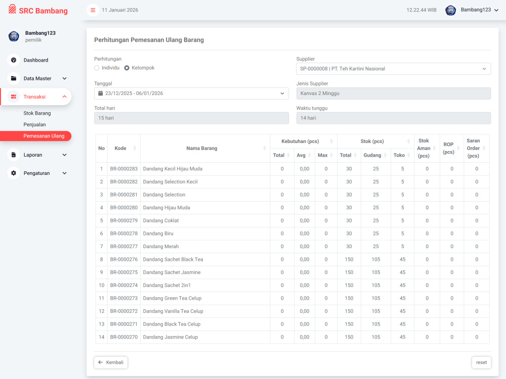The image size is (506, 379).
Task: Click item name Dandang Coklat
Action: tap(161, 220)
